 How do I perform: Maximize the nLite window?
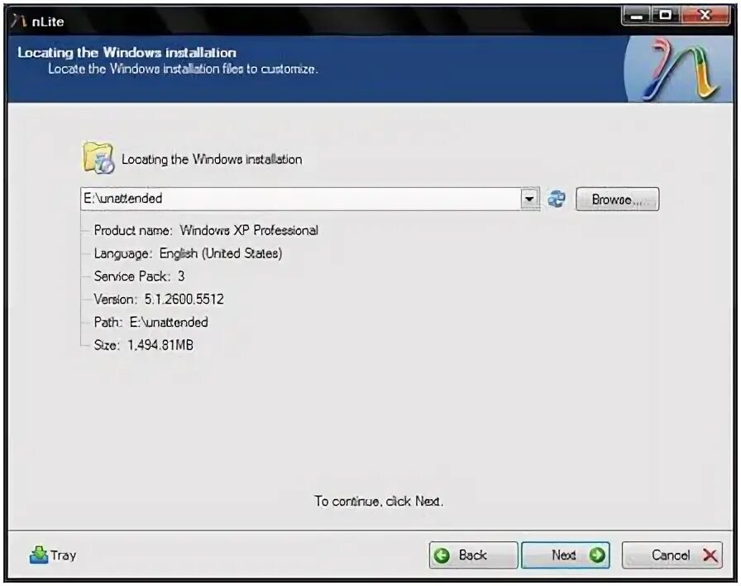pyautogui.click(x=665, y=16)
